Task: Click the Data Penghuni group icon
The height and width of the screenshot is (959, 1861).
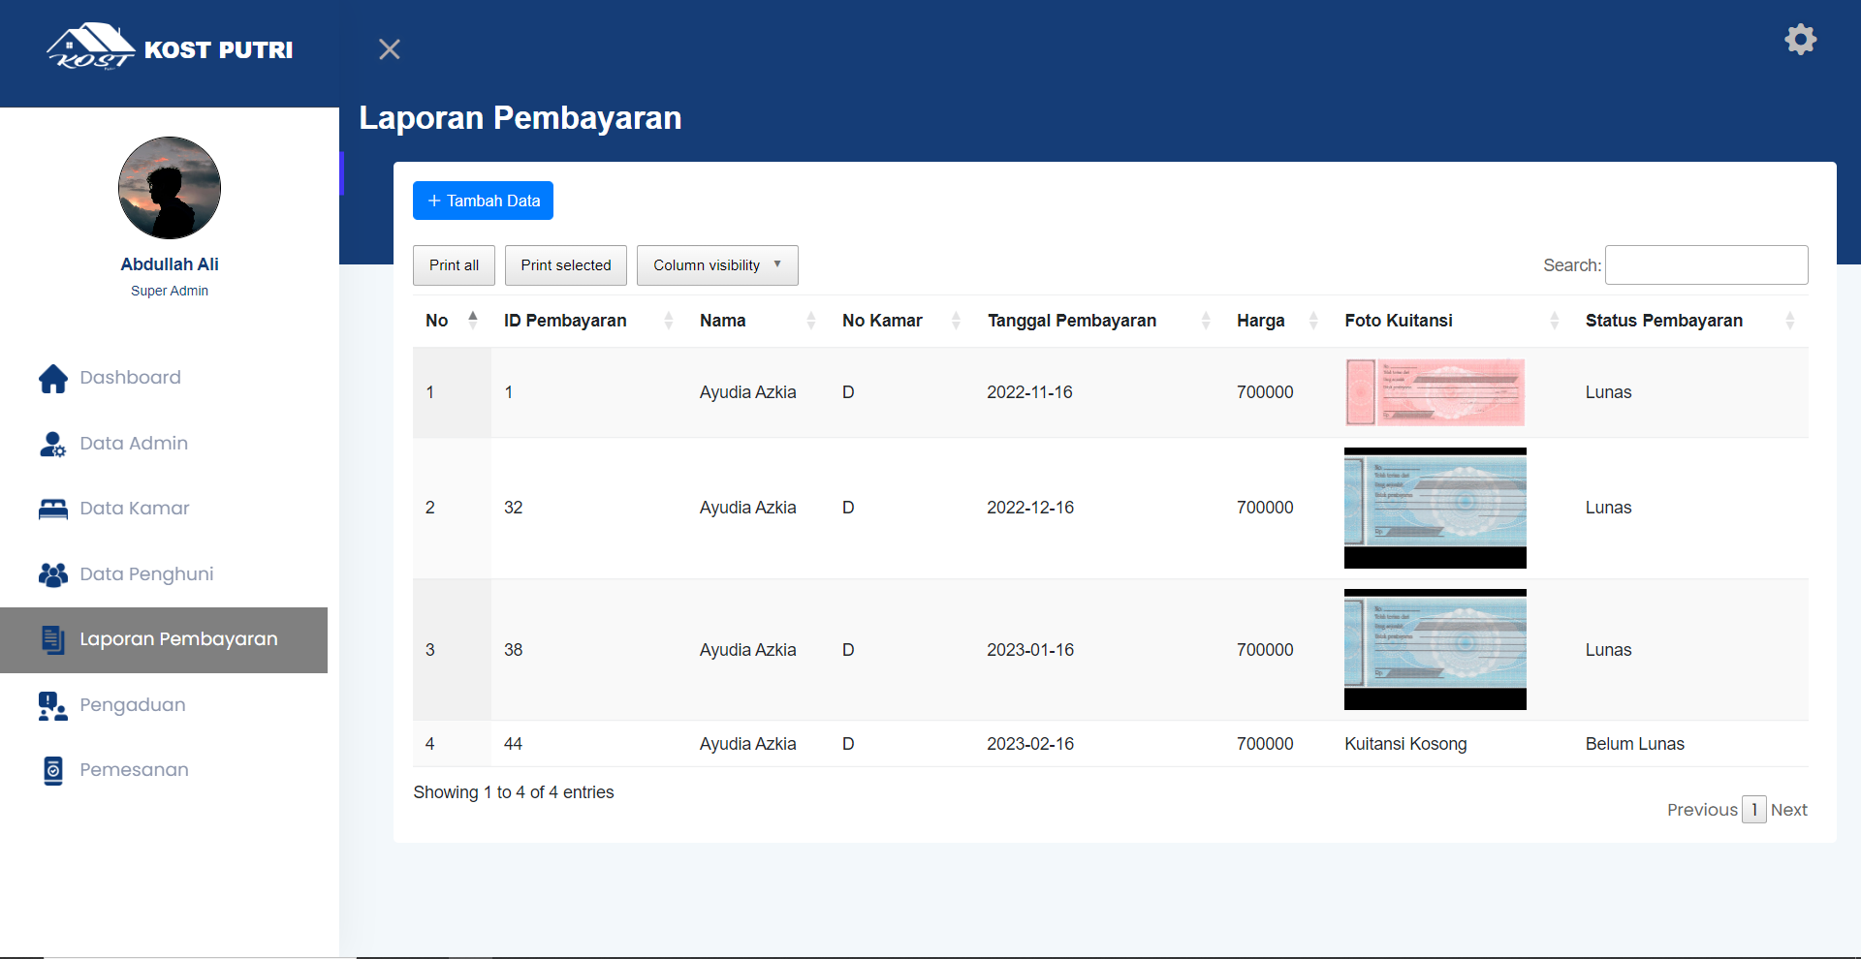Action: (x=53, y=574)
